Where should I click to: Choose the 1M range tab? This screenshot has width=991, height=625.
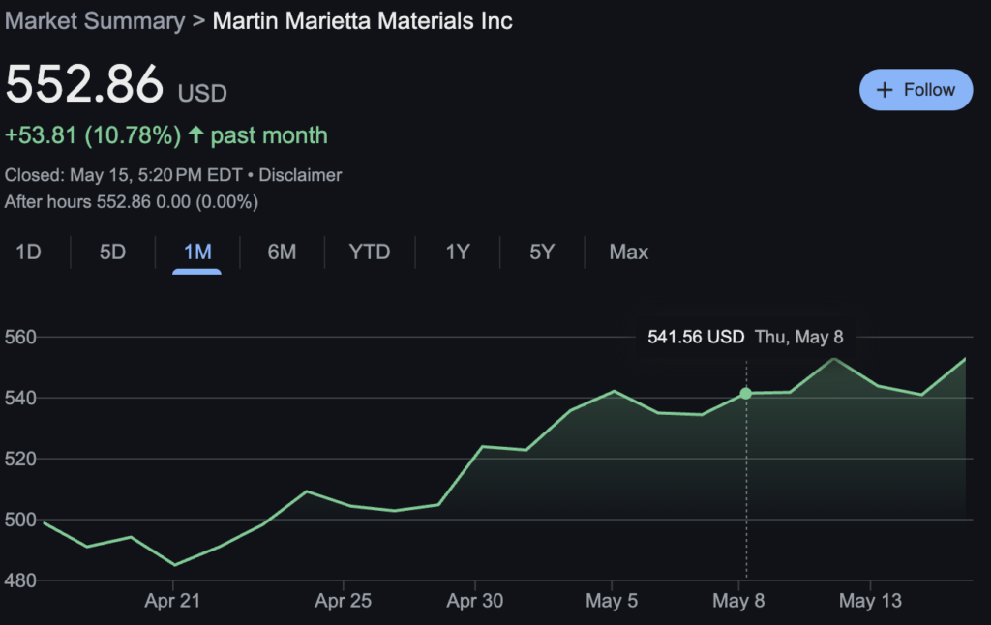(197, 253)
